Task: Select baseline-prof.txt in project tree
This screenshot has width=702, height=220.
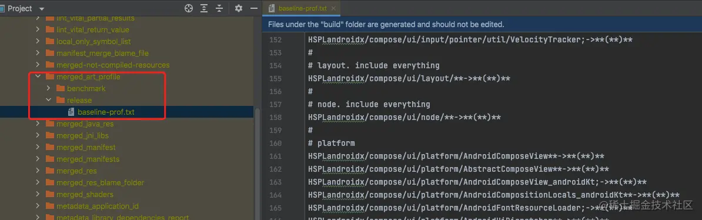Action: point(106,112)
